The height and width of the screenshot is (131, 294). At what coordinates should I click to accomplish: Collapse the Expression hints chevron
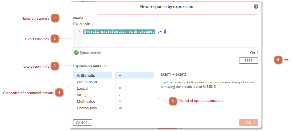(x=106, y=66)
